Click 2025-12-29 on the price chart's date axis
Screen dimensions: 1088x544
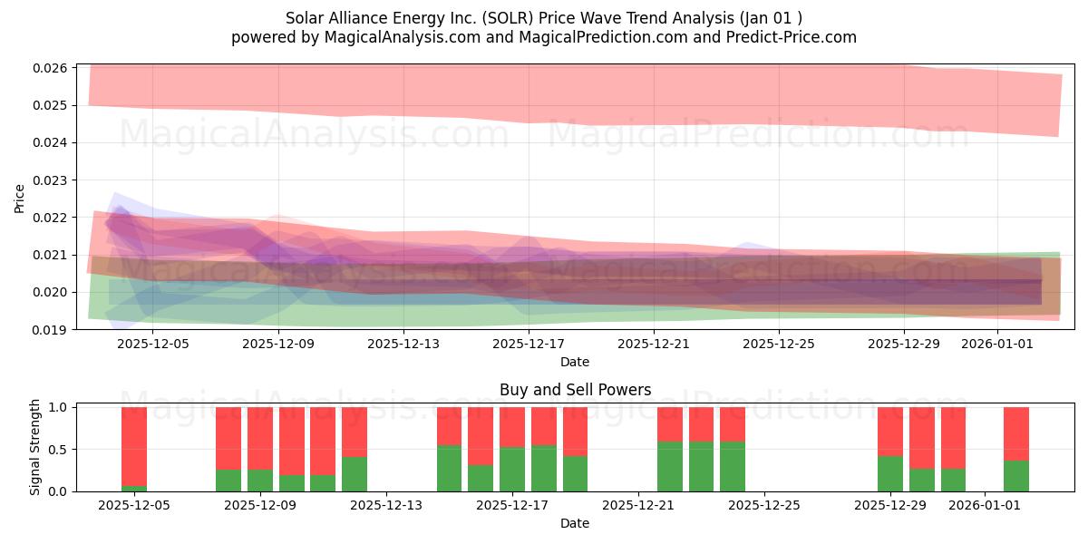[x=904, y=344]
